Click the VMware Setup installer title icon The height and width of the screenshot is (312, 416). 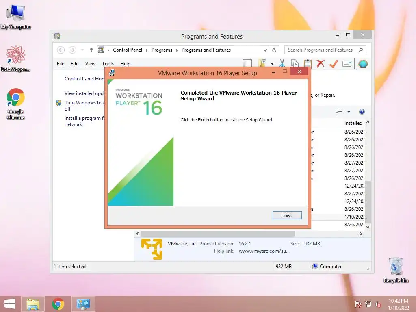[112, 73]
